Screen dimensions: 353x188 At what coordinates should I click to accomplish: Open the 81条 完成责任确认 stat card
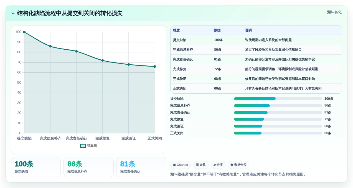[x=141, y=167]
